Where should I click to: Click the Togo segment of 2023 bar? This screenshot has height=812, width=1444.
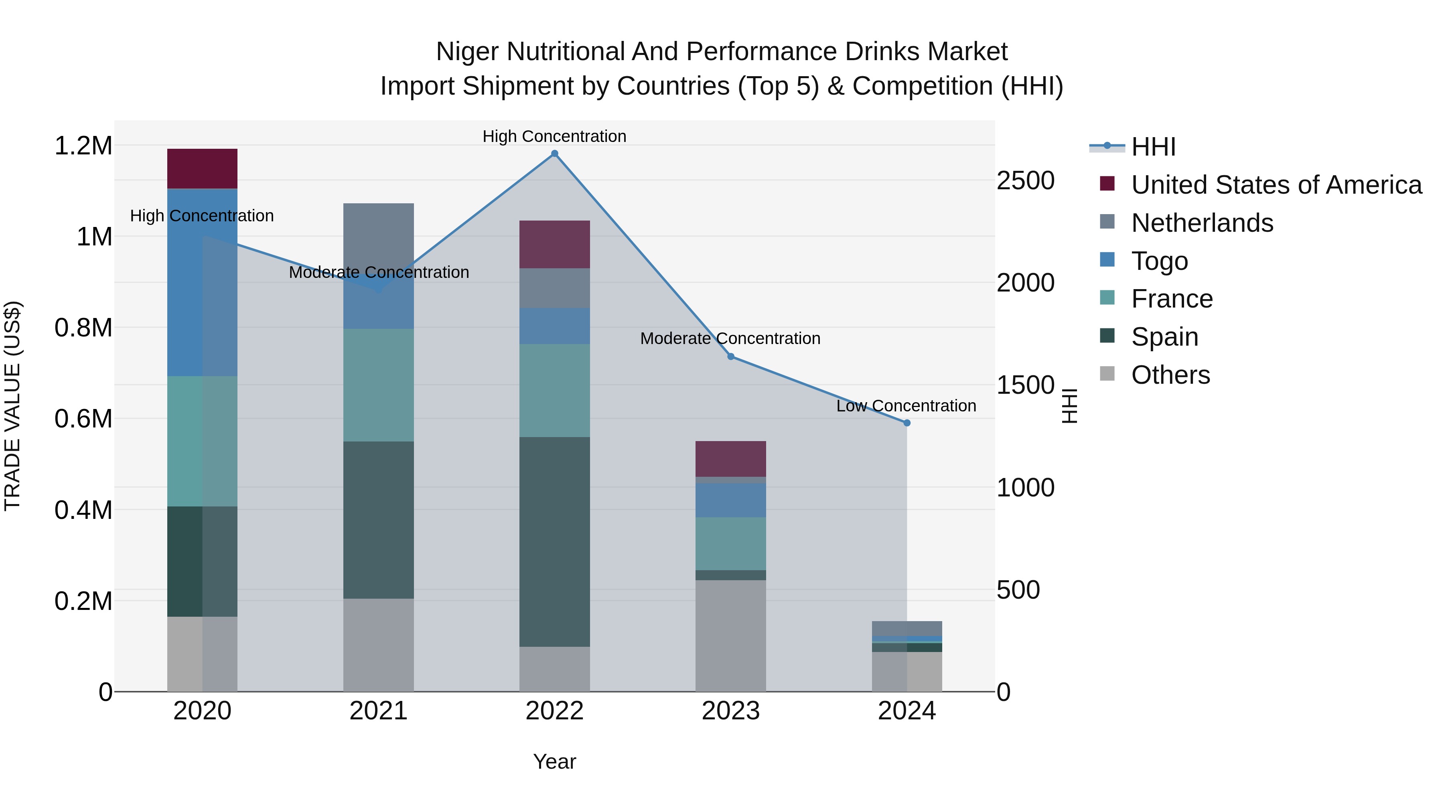(x=731, y=500)
